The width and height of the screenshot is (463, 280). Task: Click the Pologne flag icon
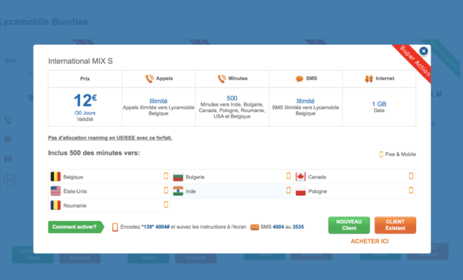(300, 191)
